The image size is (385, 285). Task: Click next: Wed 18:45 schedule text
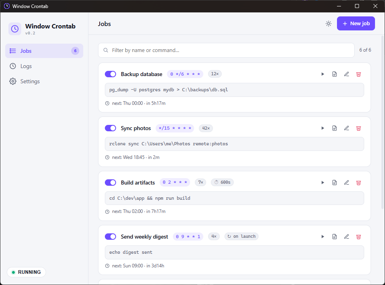point(136,157)
